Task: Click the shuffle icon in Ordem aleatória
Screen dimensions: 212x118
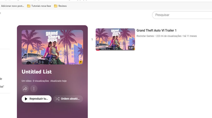Action: coord(57,99)
